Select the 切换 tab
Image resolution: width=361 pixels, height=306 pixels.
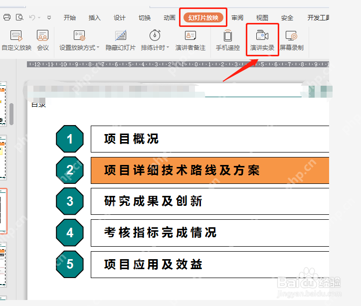pyautogui.click(x=145, y=18)
